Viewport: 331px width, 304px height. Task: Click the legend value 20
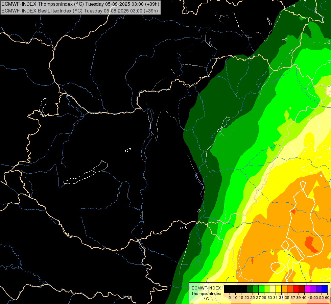[x=247, y=298]
